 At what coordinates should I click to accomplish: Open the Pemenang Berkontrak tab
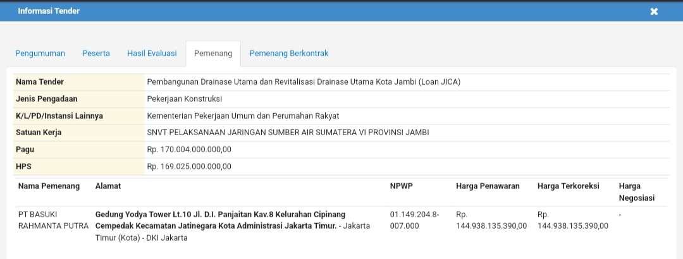289,53
